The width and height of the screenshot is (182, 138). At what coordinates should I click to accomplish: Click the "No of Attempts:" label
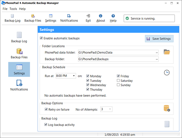87,109
